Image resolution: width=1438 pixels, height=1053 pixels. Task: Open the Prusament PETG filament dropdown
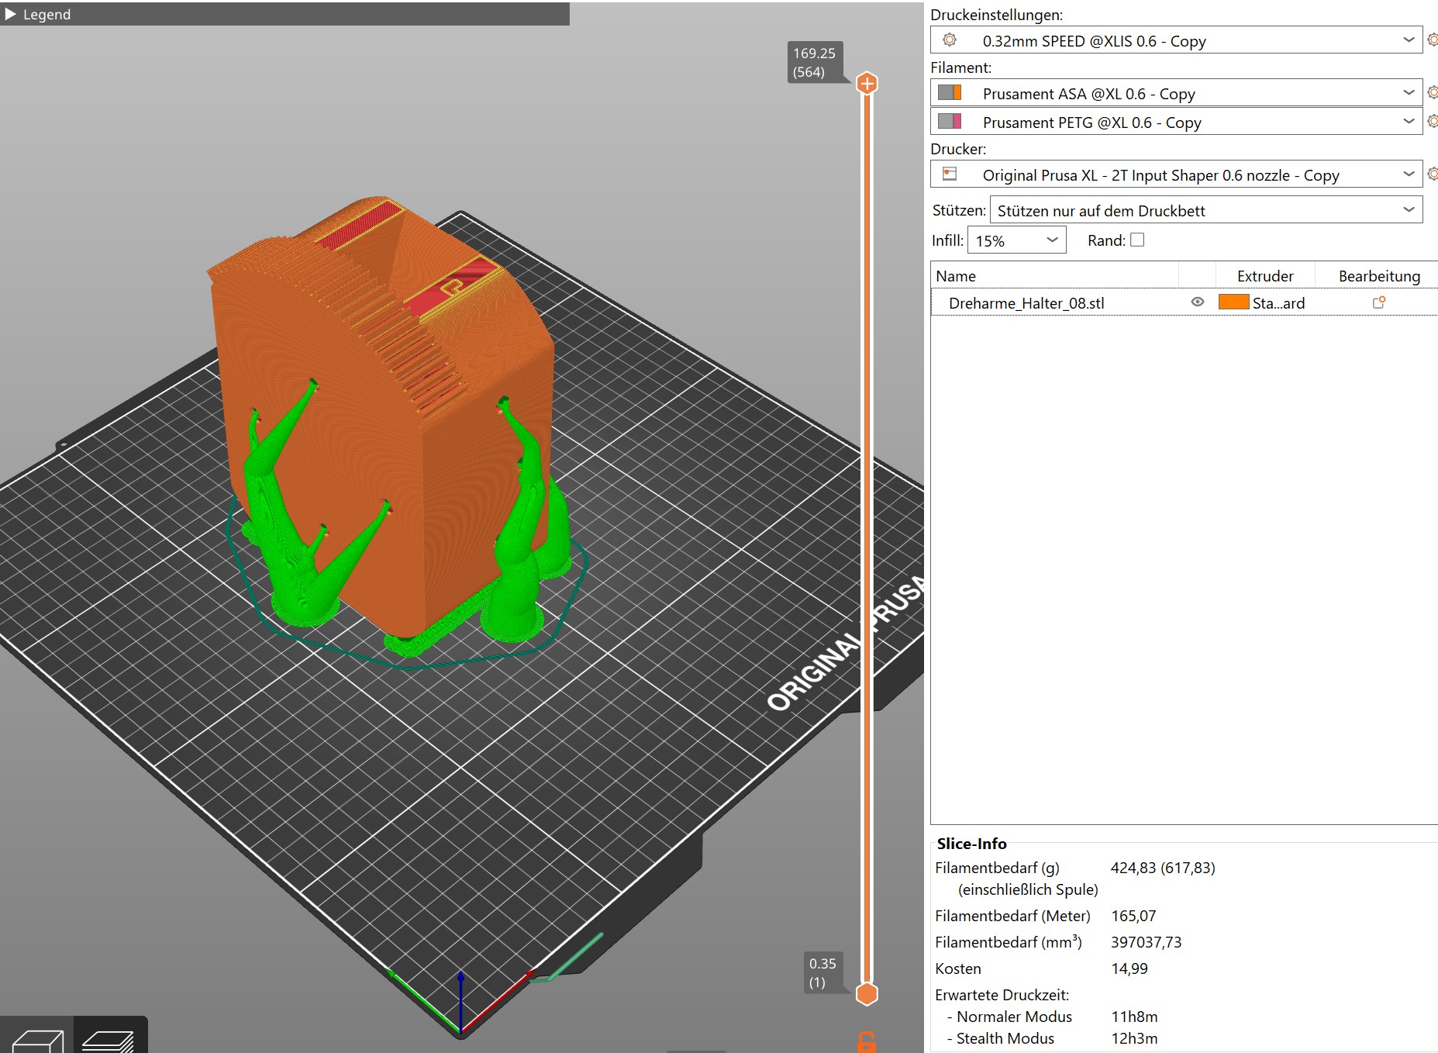pos(1409,122)
